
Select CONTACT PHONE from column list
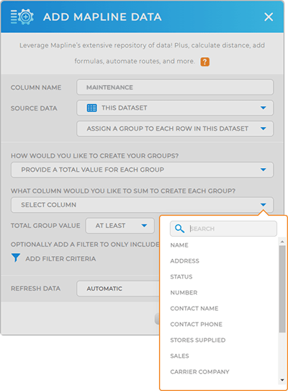point(196,324)
